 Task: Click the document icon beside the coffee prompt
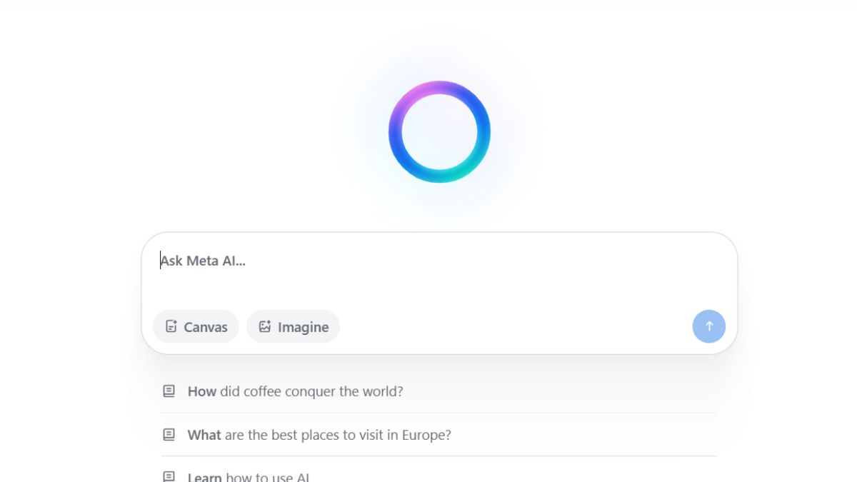pos(169,391)
